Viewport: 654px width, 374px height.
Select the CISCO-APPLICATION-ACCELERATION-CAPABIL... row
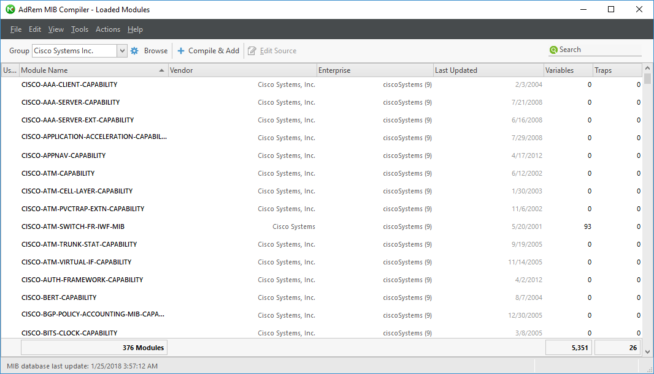[x=321, y=138]
